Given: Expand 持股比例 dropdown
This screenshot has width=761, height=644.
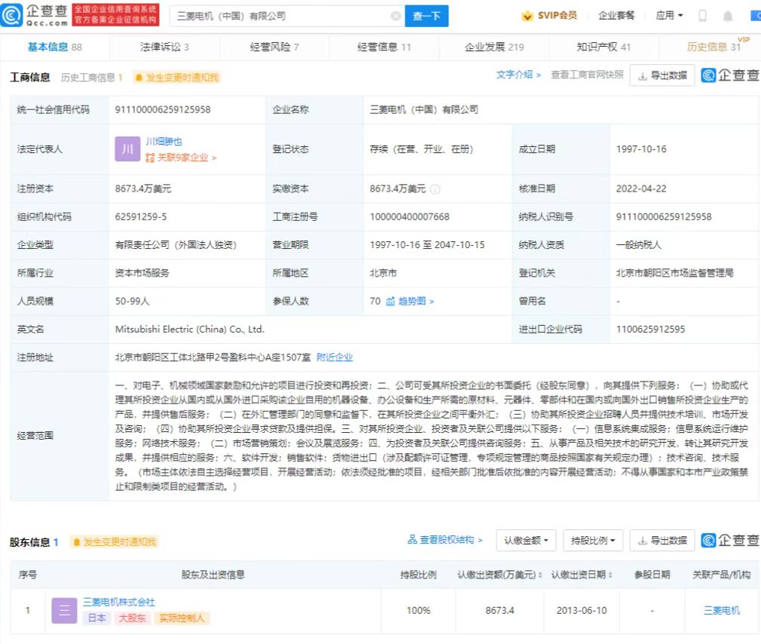Looking at the screenshot, I should [x=592, y=541].
